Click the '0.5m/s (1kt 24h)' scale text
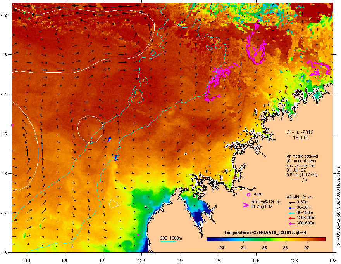 click(x=301, y=175)
